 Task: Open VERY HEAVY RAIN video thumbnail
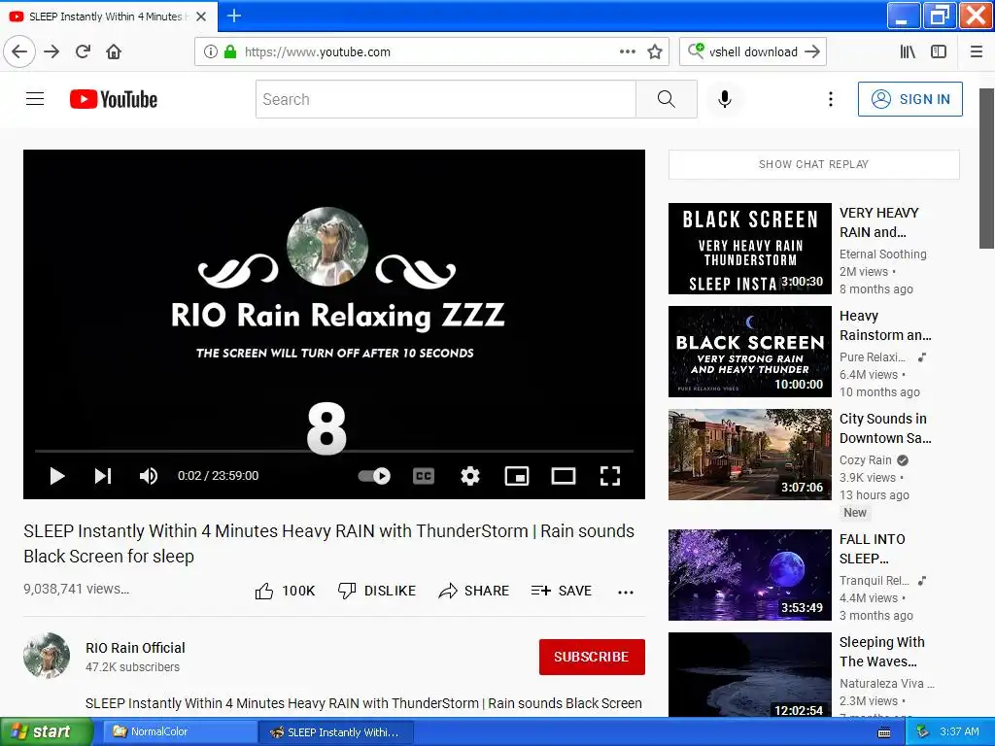coord(749,249)
